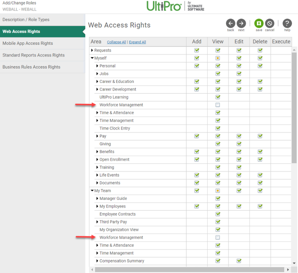Enable View for Myself Workforce Management

point(218,105)
